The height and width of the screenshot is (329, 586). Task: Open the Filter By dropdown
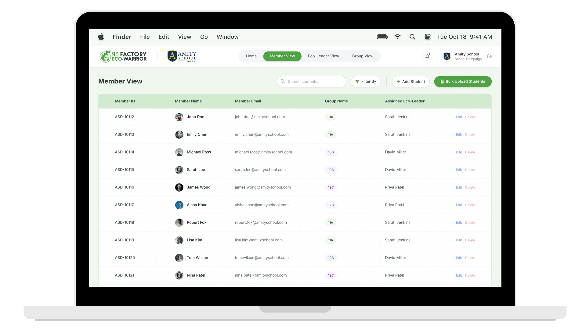(x=366, y=82)
